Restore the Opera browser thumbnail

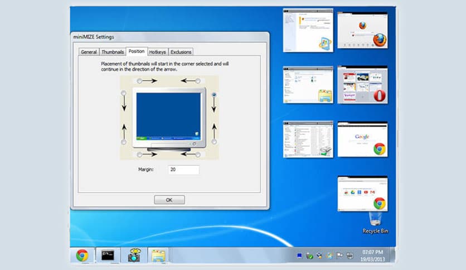tap(362, 85)
